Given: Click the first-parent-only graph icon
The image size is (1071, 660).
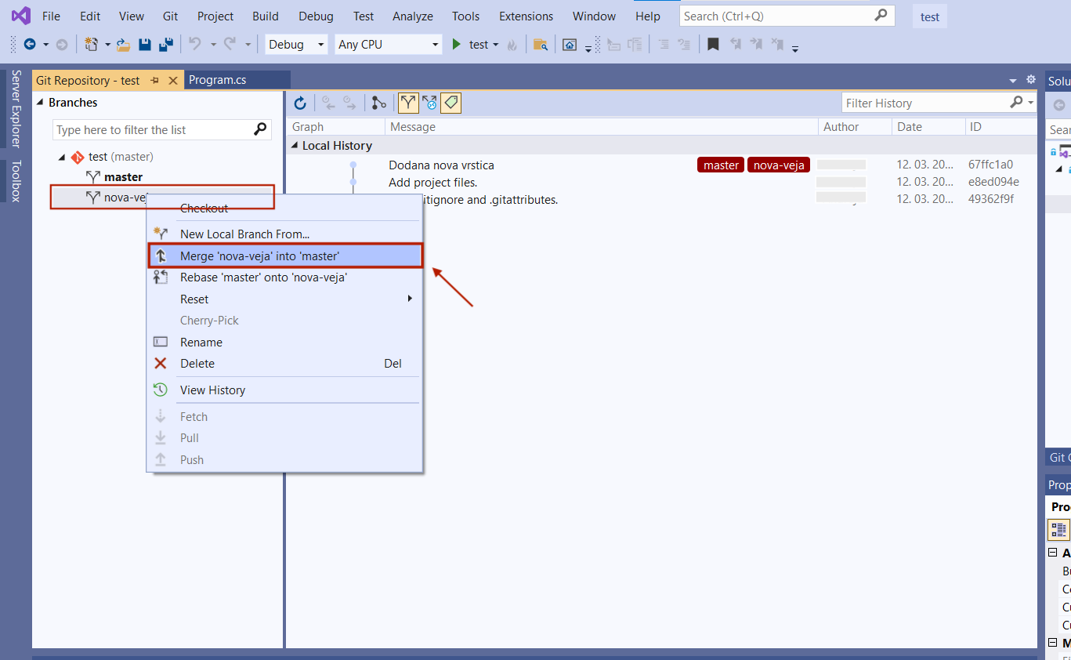Looking at the screenshot, I should click(378, 103).
